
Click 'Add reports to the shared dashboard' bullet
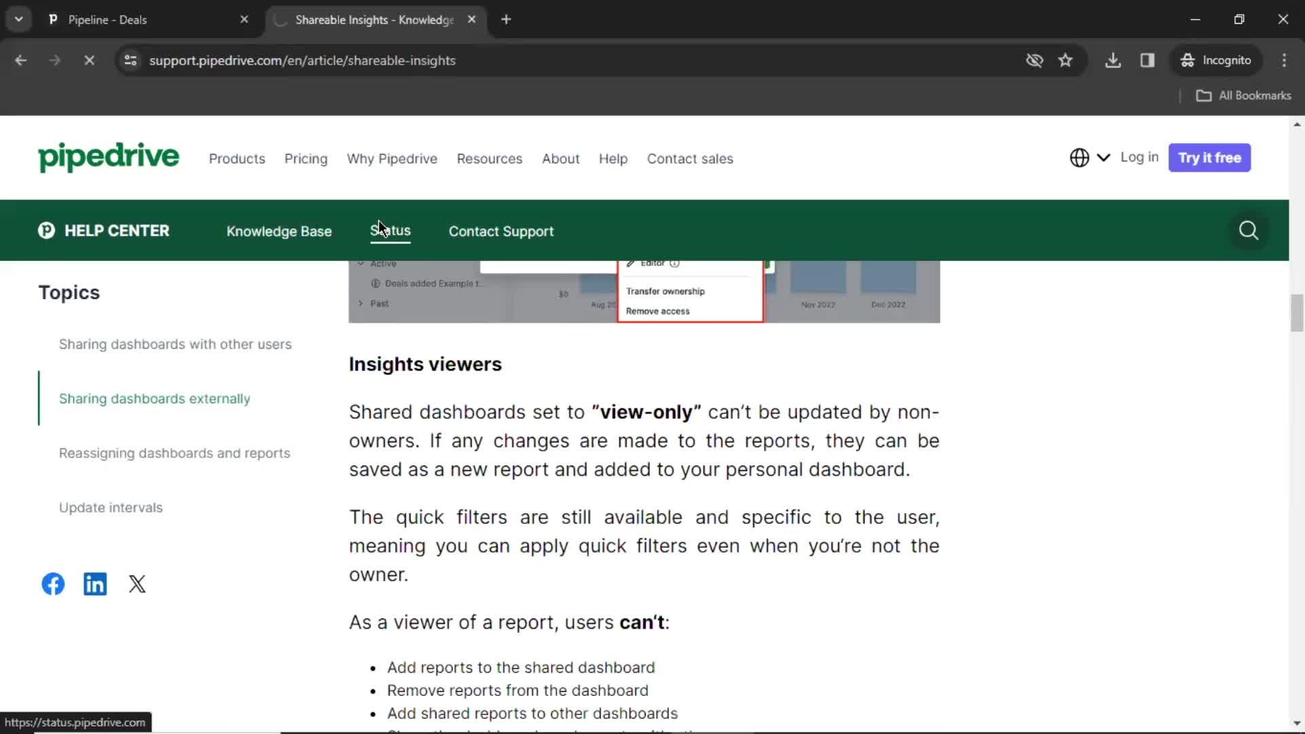click(521, 667)
